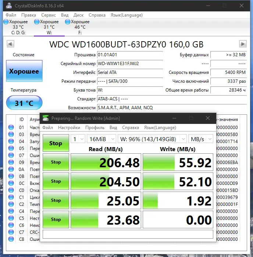Image resolution: width=253 pixels, height=257 pixels.
Task: Click status circle of attribute 04
Action: coord(11,141)
